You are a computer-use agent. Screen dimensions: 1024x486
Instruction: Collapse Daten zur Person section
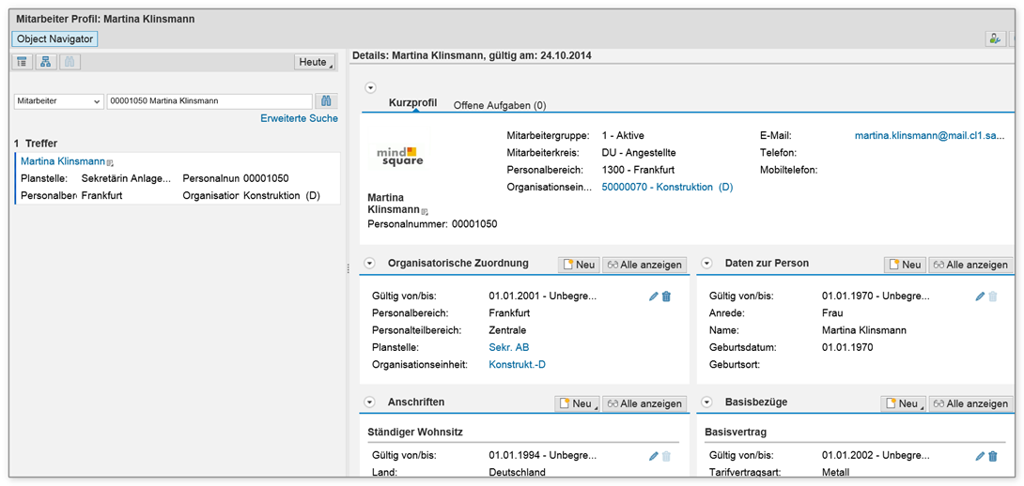706,264
